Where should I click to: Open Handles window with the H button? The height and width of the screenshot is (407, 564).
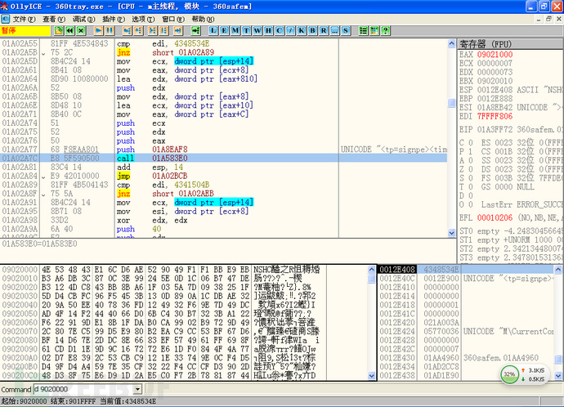268,30
